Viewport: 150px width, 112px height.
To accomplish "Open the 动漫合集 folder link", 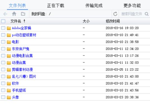I will tap(19, 63).
